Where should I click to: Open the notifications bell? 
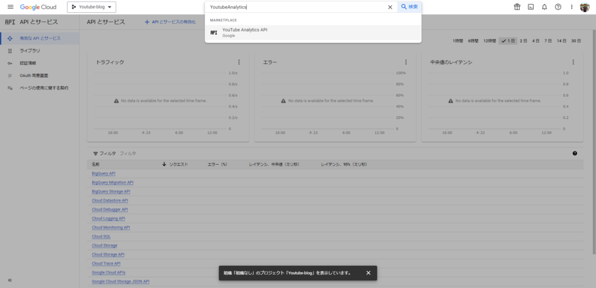click(544, 7)
